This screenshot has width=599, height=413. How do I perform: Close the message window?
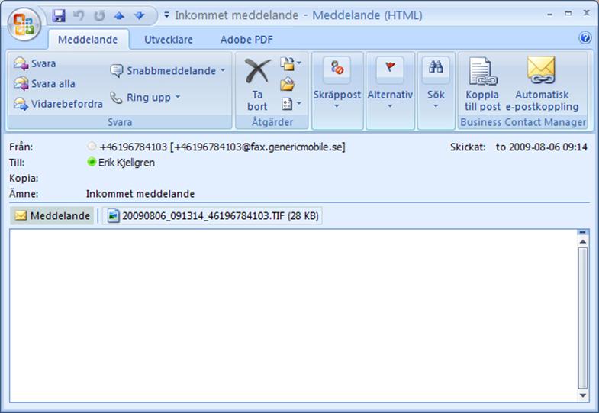586,14
